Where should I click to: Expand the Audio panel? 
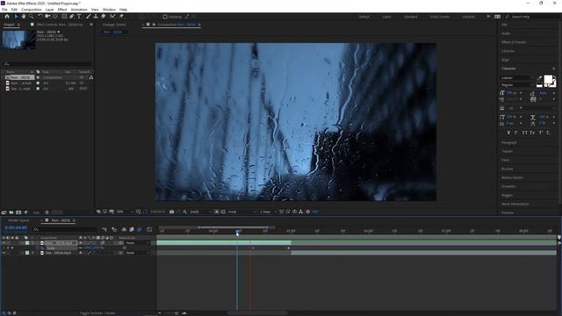(506, 33)
